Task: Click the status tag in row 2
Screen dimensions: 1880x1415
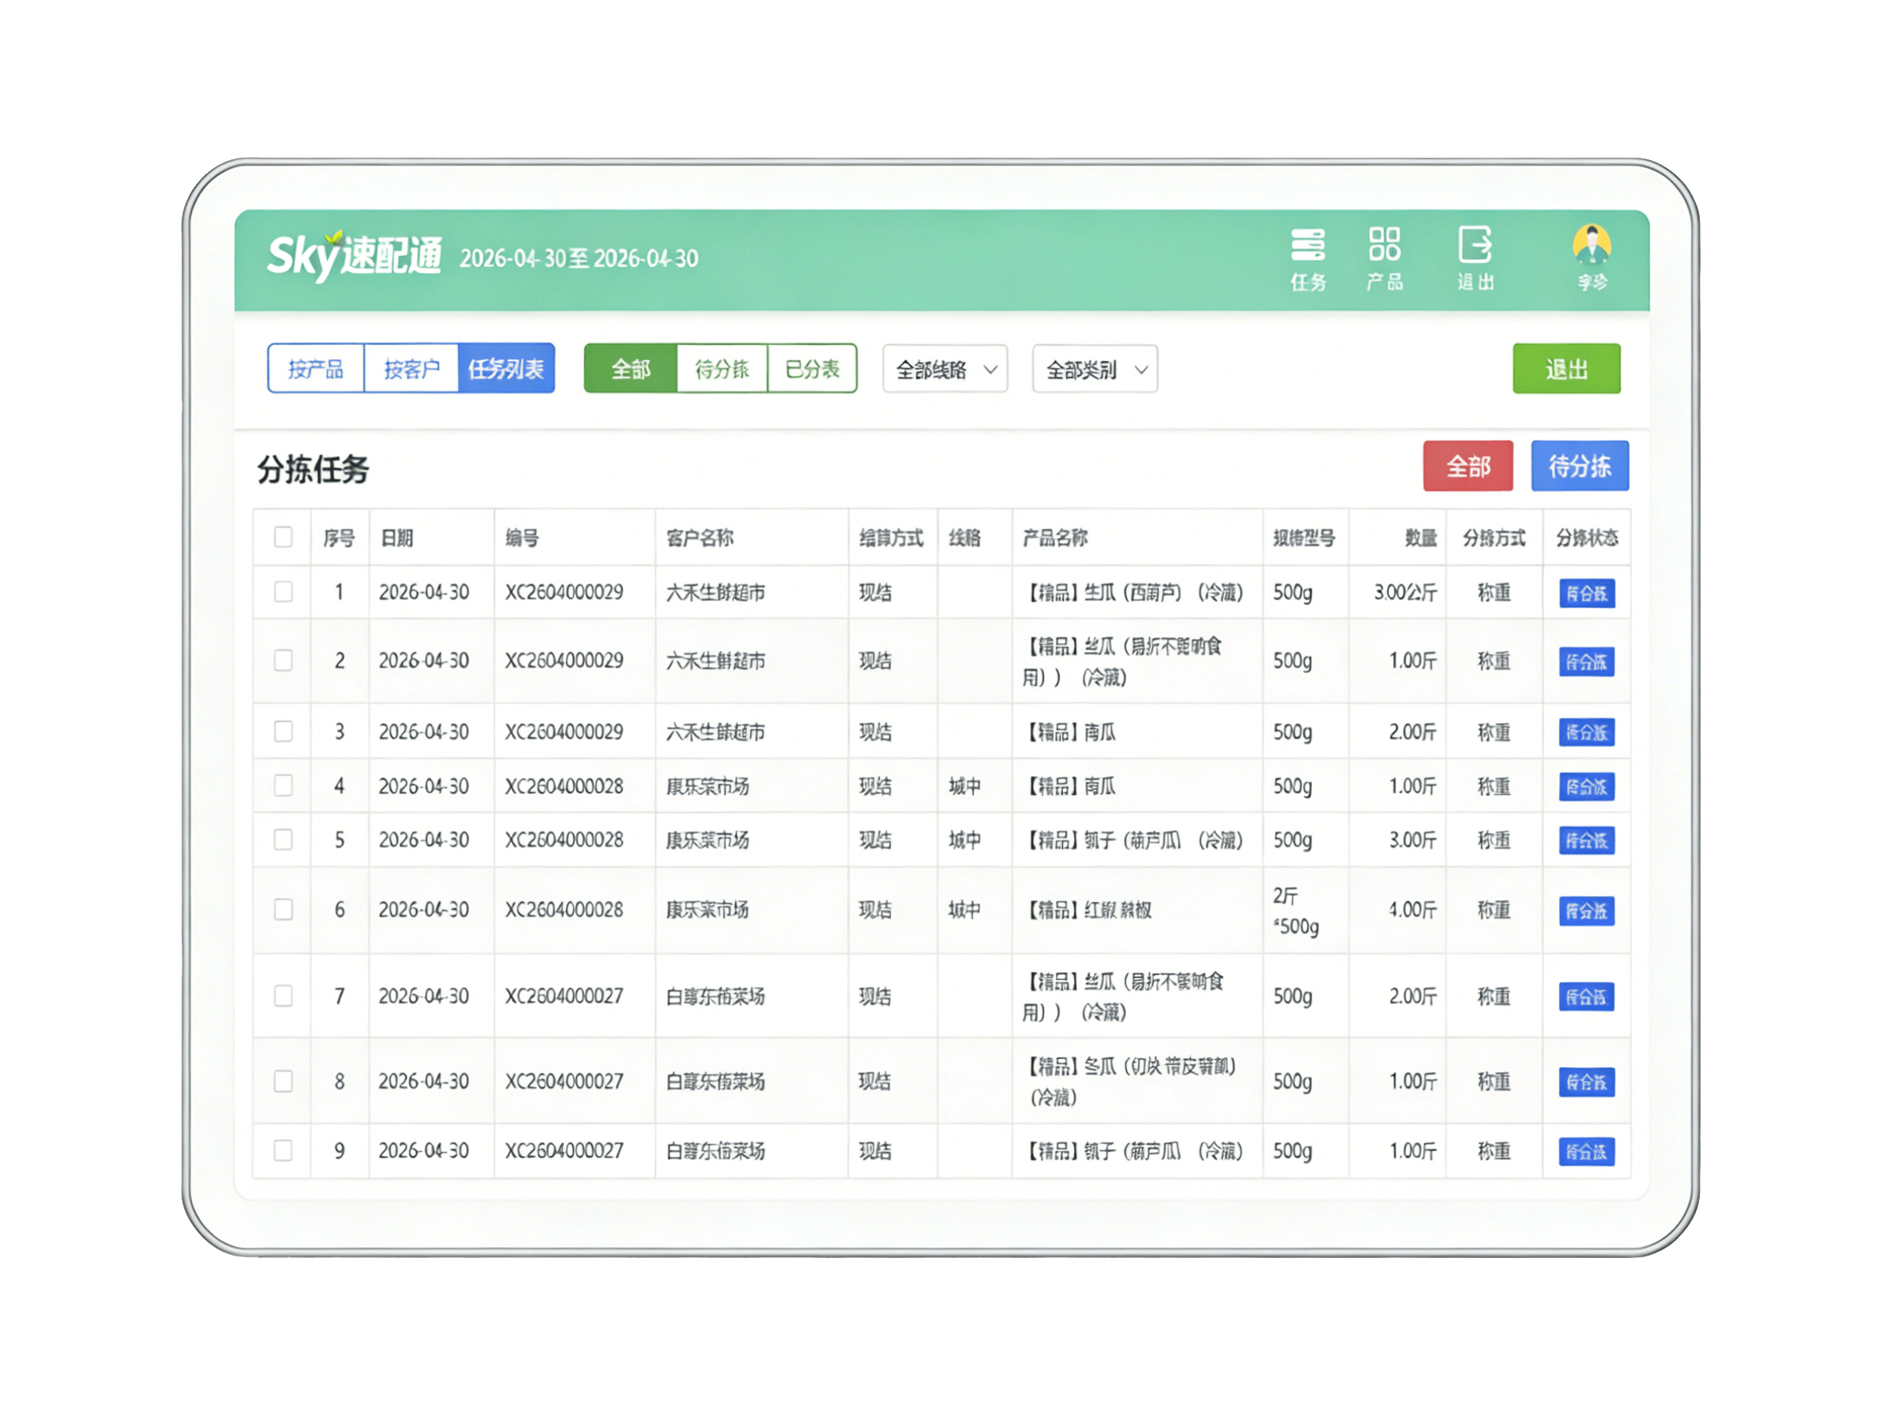Action: [x=1587, y=662]
